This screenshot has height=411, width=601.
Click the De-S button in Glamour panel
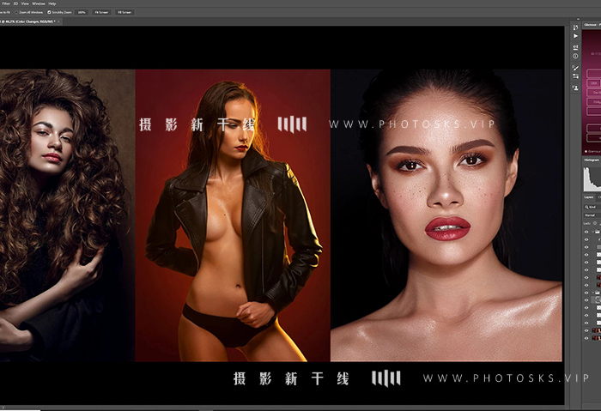point(594,93)
